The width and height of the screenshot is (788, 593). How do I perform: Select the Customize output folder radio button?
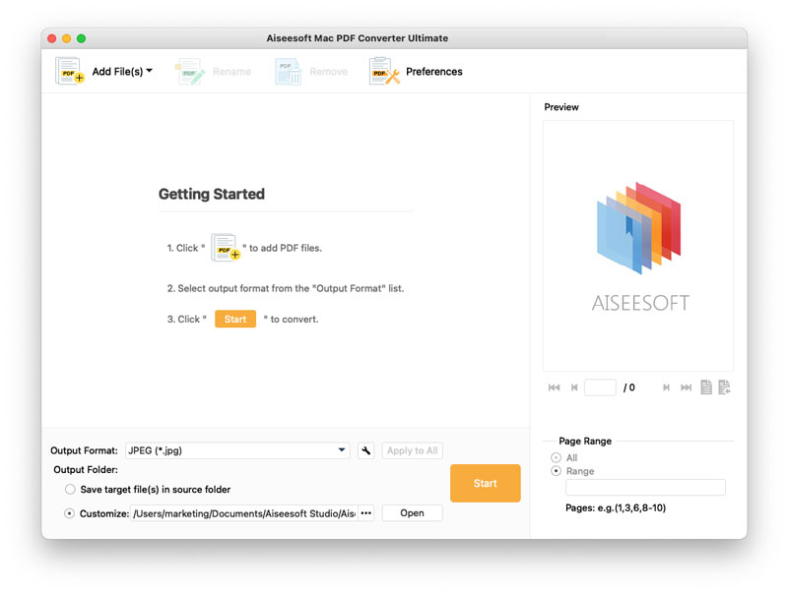click(x=69, y=513)
